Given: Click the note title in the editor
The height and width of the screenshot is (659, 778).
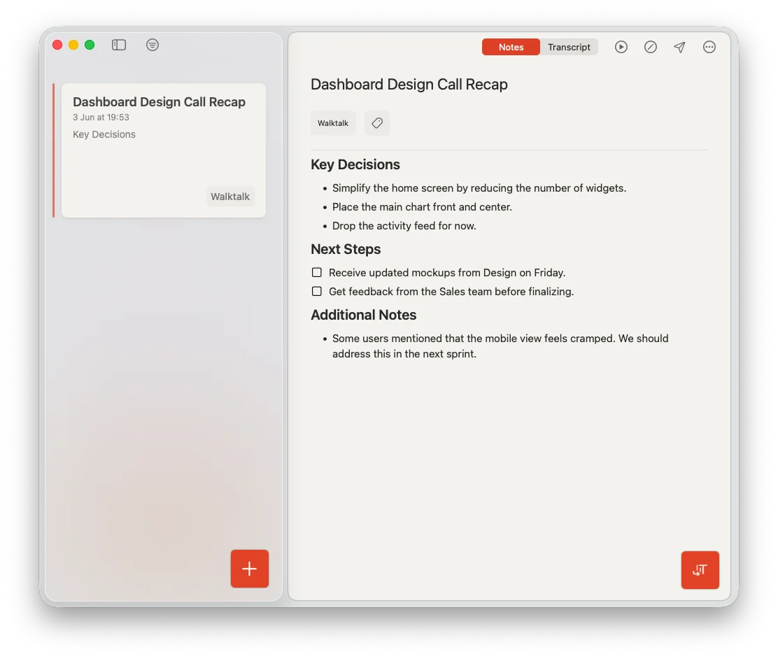Looking at the screenshot, I should pyautogui.click(x=409, y=85).
